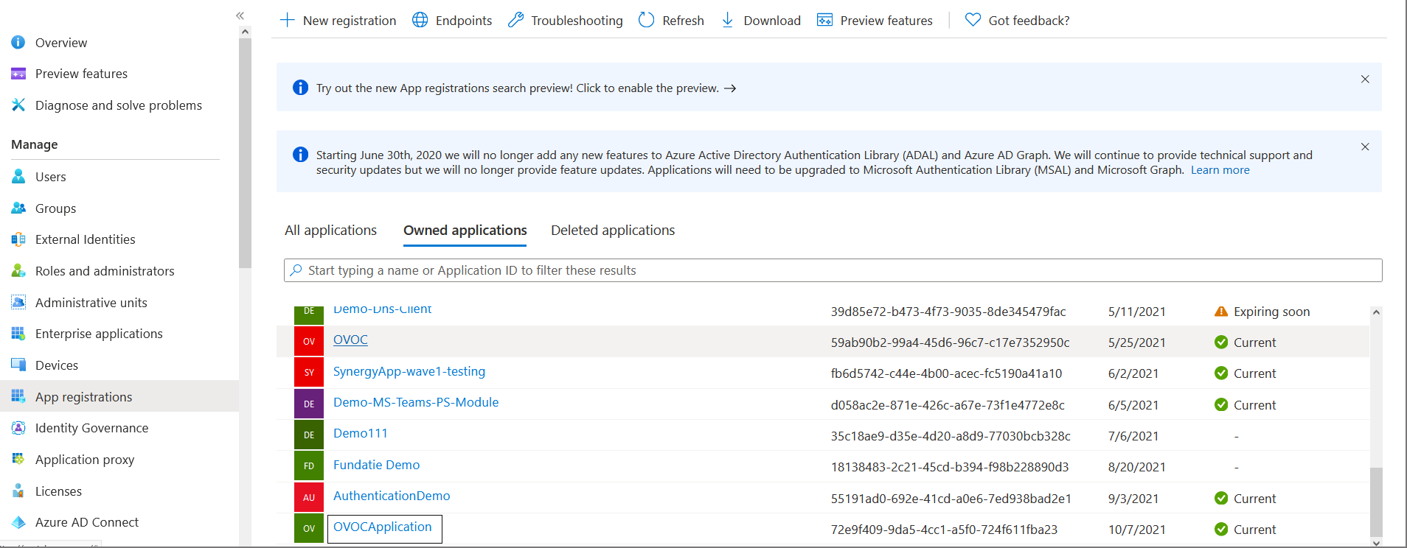Viewport: 1407px width, 548px height.
Task: Select Azure AD Connect in sidebar
Action: (x=86, y=522)
